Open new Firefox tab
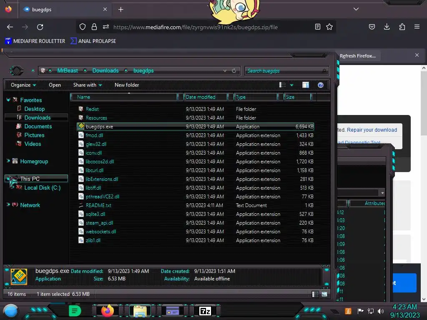This screenshot has width=427, height=320. (121, 10)
